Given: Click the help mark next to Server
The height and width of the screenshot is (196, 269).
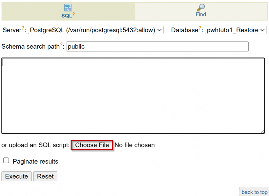Looking at the screenshot, I should (x=23, y=28).
